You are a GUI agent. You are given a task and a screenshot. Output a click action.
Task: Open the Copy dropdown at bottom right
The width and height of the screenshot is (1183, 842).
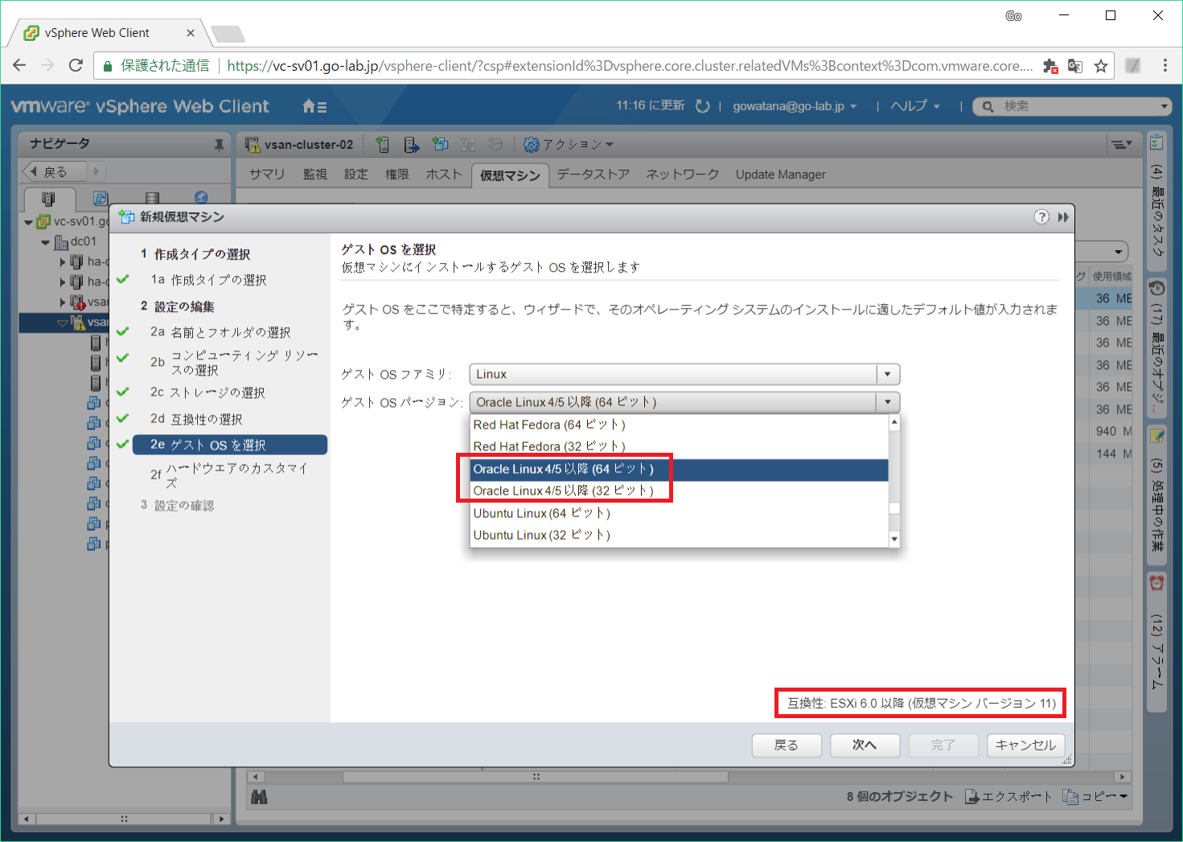(x=1095, y=796)
